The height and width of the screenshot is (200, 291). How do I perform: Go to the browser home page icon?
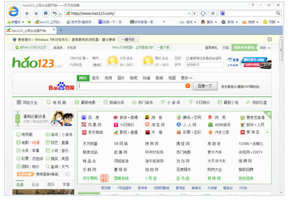46,13
